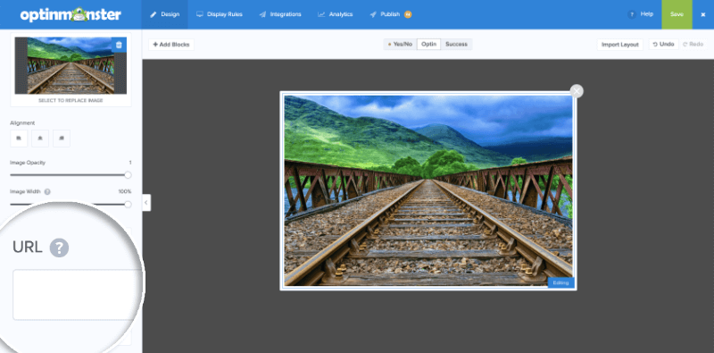Screen dimensions: 714x353
Task: Click the Add Blocks button
Action: point(171,45)
